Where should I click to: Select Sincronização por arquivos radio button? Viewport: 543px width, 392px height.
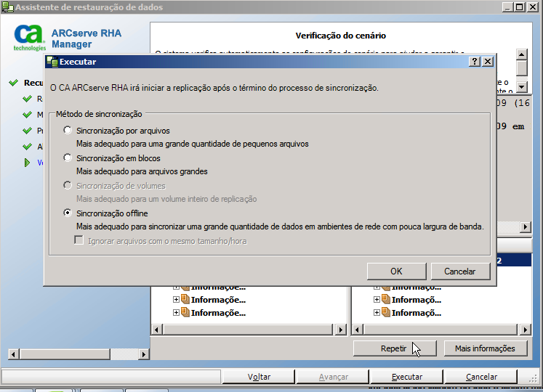click(68, 130)
